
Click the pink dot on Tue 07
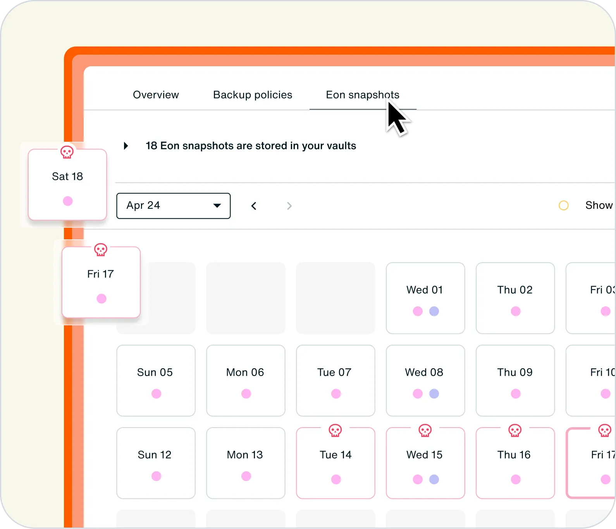pos(336,394)
